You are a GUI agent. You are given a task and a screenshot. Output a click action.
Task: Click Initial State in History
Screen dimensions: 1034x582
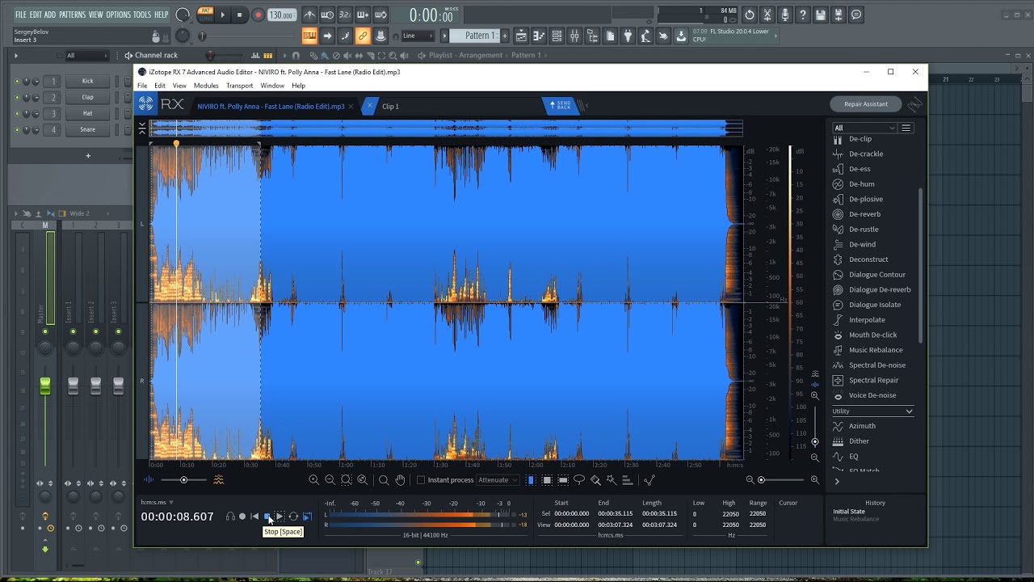coord(849,512)
